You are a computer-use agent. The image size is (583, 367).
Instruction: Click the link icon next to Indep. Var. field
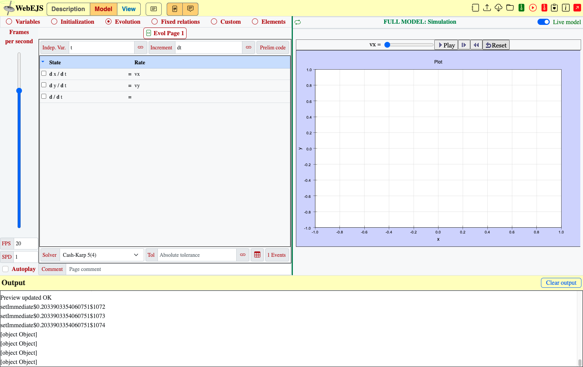[x=141, y=47]
